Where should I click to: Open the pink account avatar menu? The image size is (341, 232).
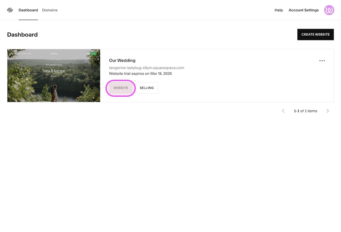click(x=329, y=10)
